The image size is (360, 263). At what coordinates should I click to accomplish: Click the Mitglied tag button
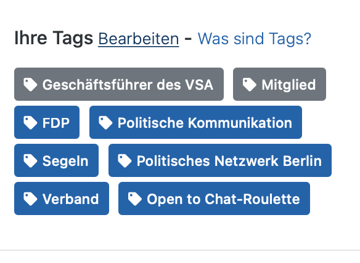click(x=279, y=84)
